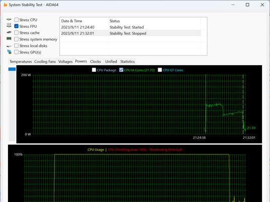Uncheck the Stress FPU checkbox
This screenshot has width=270, height=202.
(x=16, y=26)
